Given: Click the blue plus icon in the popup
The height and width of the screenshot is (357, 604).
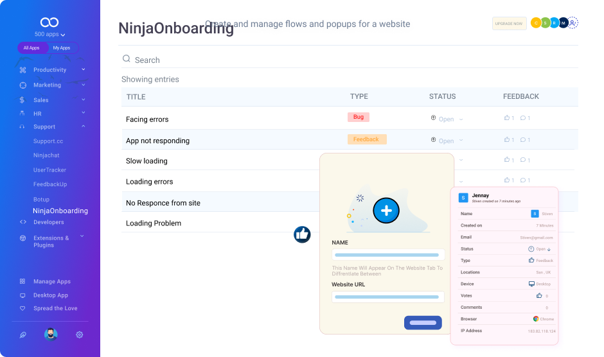Looking at the screenshot, I should (x=386, y=210).
